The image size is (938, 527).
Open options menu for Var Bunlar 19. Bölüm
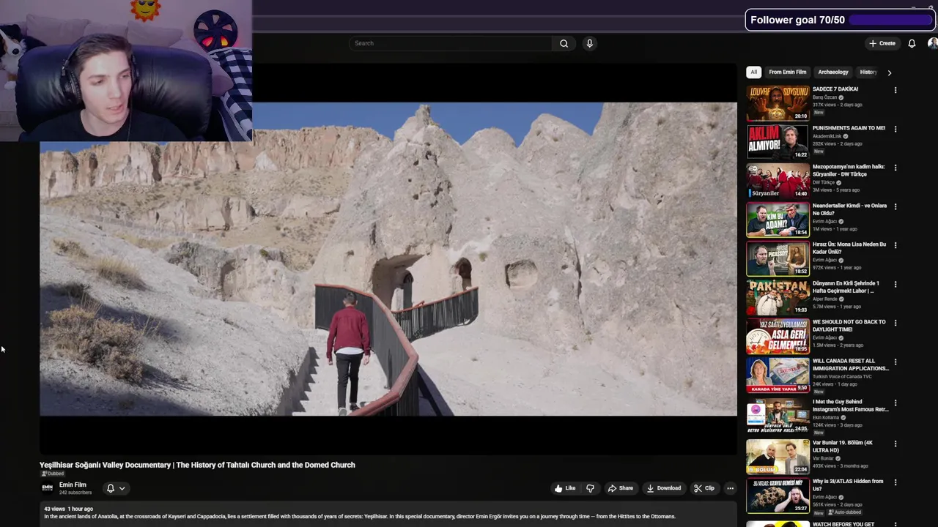point(895,444)
